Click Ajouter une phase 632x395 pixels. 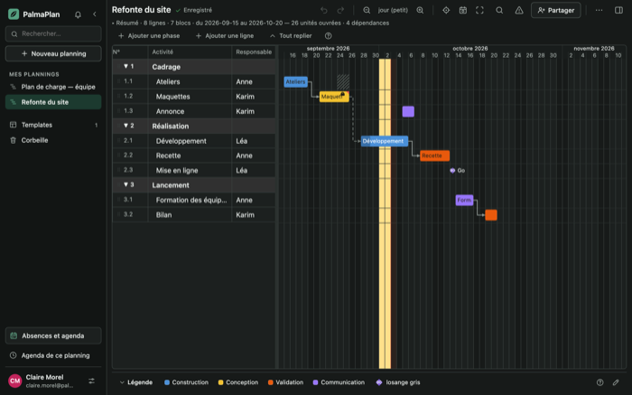point(149,36)
